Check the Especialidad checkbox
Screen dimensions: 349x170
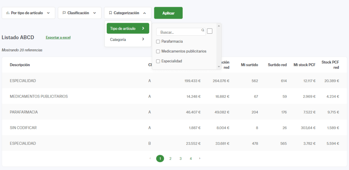(x=158, y=61)
